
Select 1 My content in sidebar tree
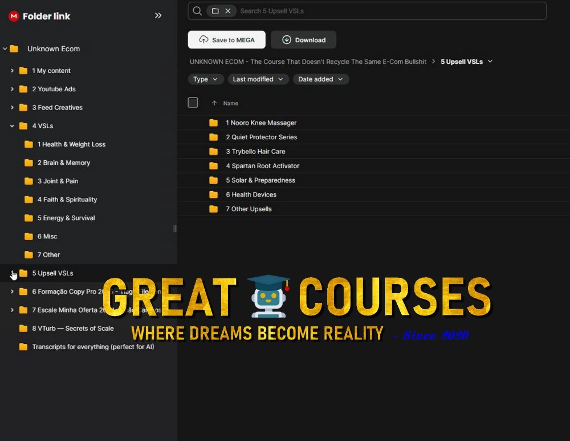(x=51, y=71)
